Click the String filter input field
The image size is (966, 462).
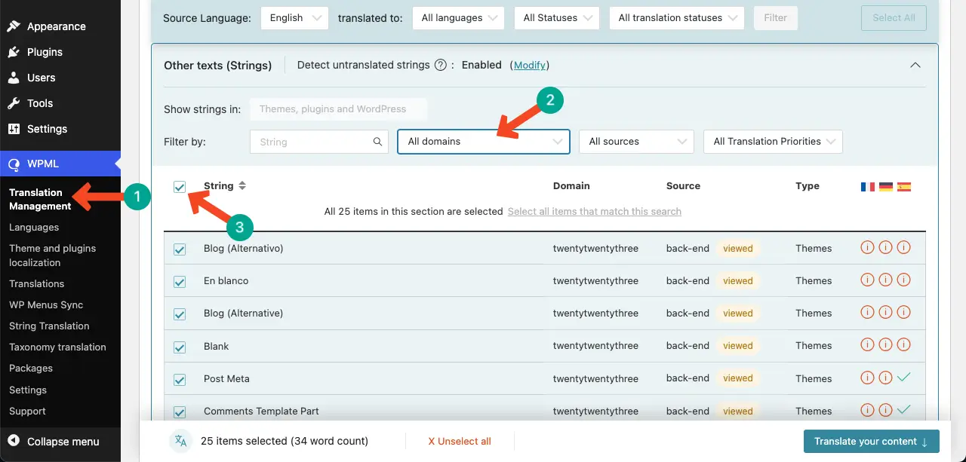coord(318,141)
